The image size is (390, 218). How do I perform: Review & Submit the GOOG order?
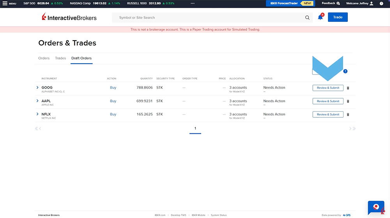coord(328,88)
